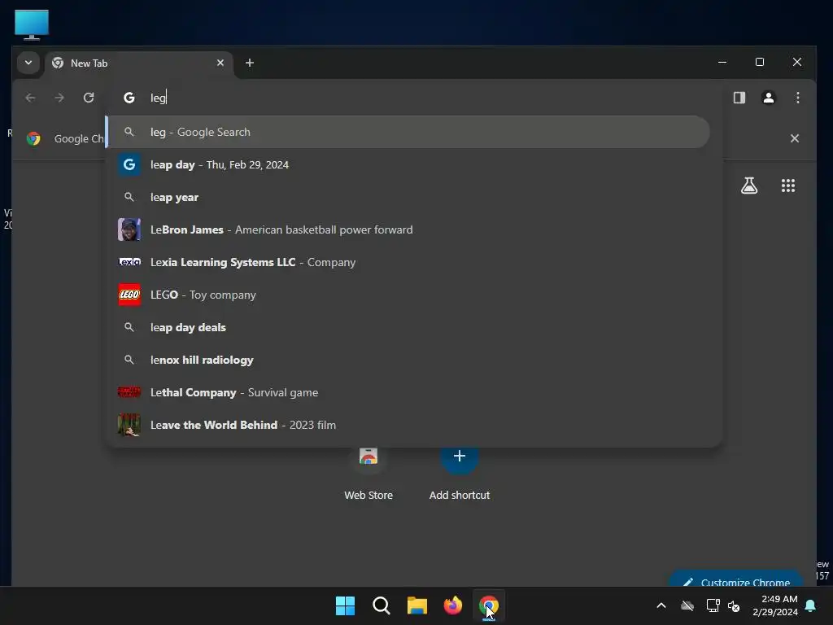The width and height of the screenshot is (833, 625).
Task: Click the muted volume tray icon
Action: [x=735, y=605]
